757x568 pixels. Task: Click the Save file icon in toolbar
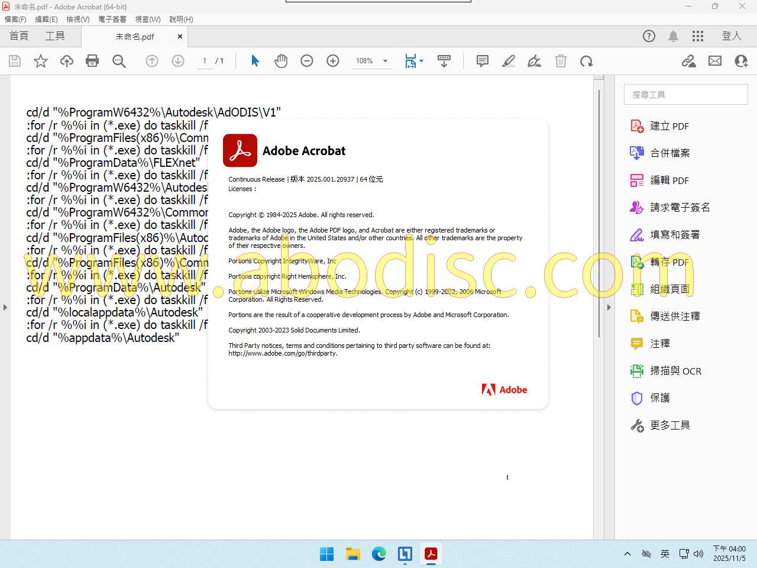coord(15,61)
